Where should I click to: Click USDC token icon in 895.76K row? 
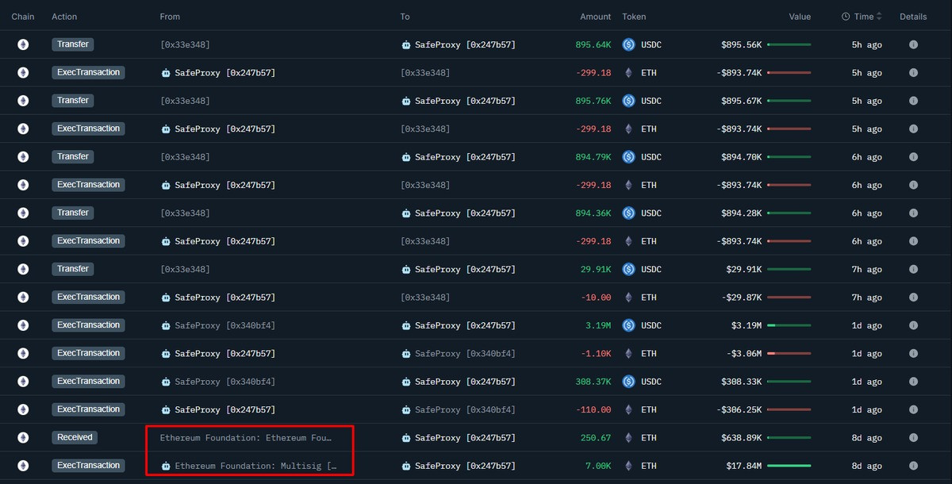coord(629,101)
